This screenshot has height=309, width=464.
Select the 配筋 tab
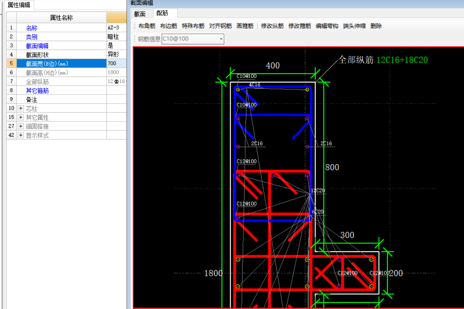point(162,13)
